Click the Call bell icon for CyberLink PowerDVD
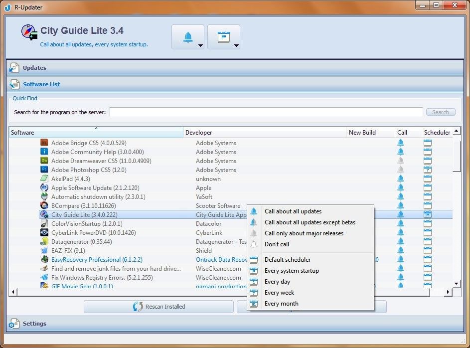The width and height of the screenshot is (470, 348). pos(400,233)
